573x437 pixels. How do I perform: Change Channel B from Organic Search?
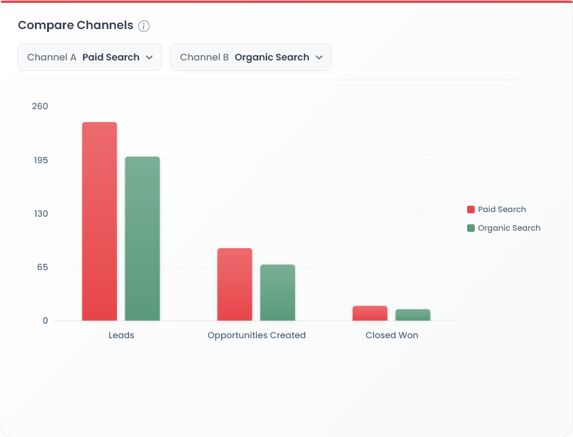tap(251, 57)
